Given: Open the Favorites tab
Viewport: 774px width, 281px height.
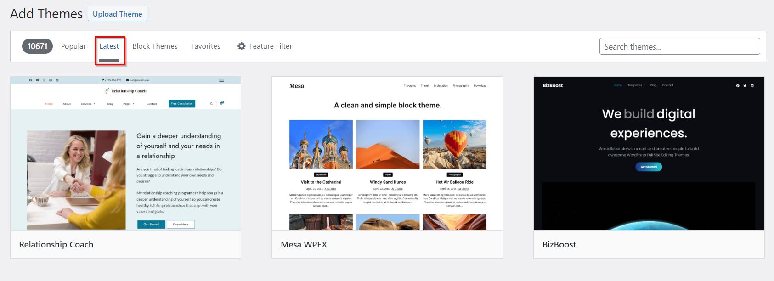Looking at the screenshot, I should pyautogui.click(x=206, y=46).
